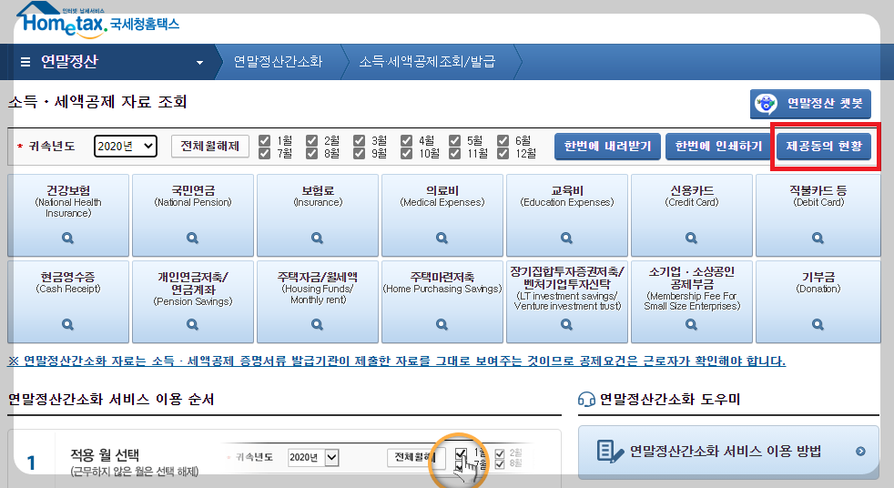Click the chatbot robot icon
The image size is (894, 488).
pos(766,104)
